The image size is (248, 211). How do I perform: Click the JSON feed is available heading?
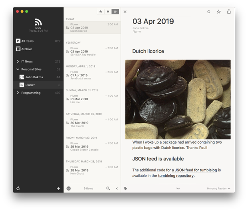tap(158, 159)
